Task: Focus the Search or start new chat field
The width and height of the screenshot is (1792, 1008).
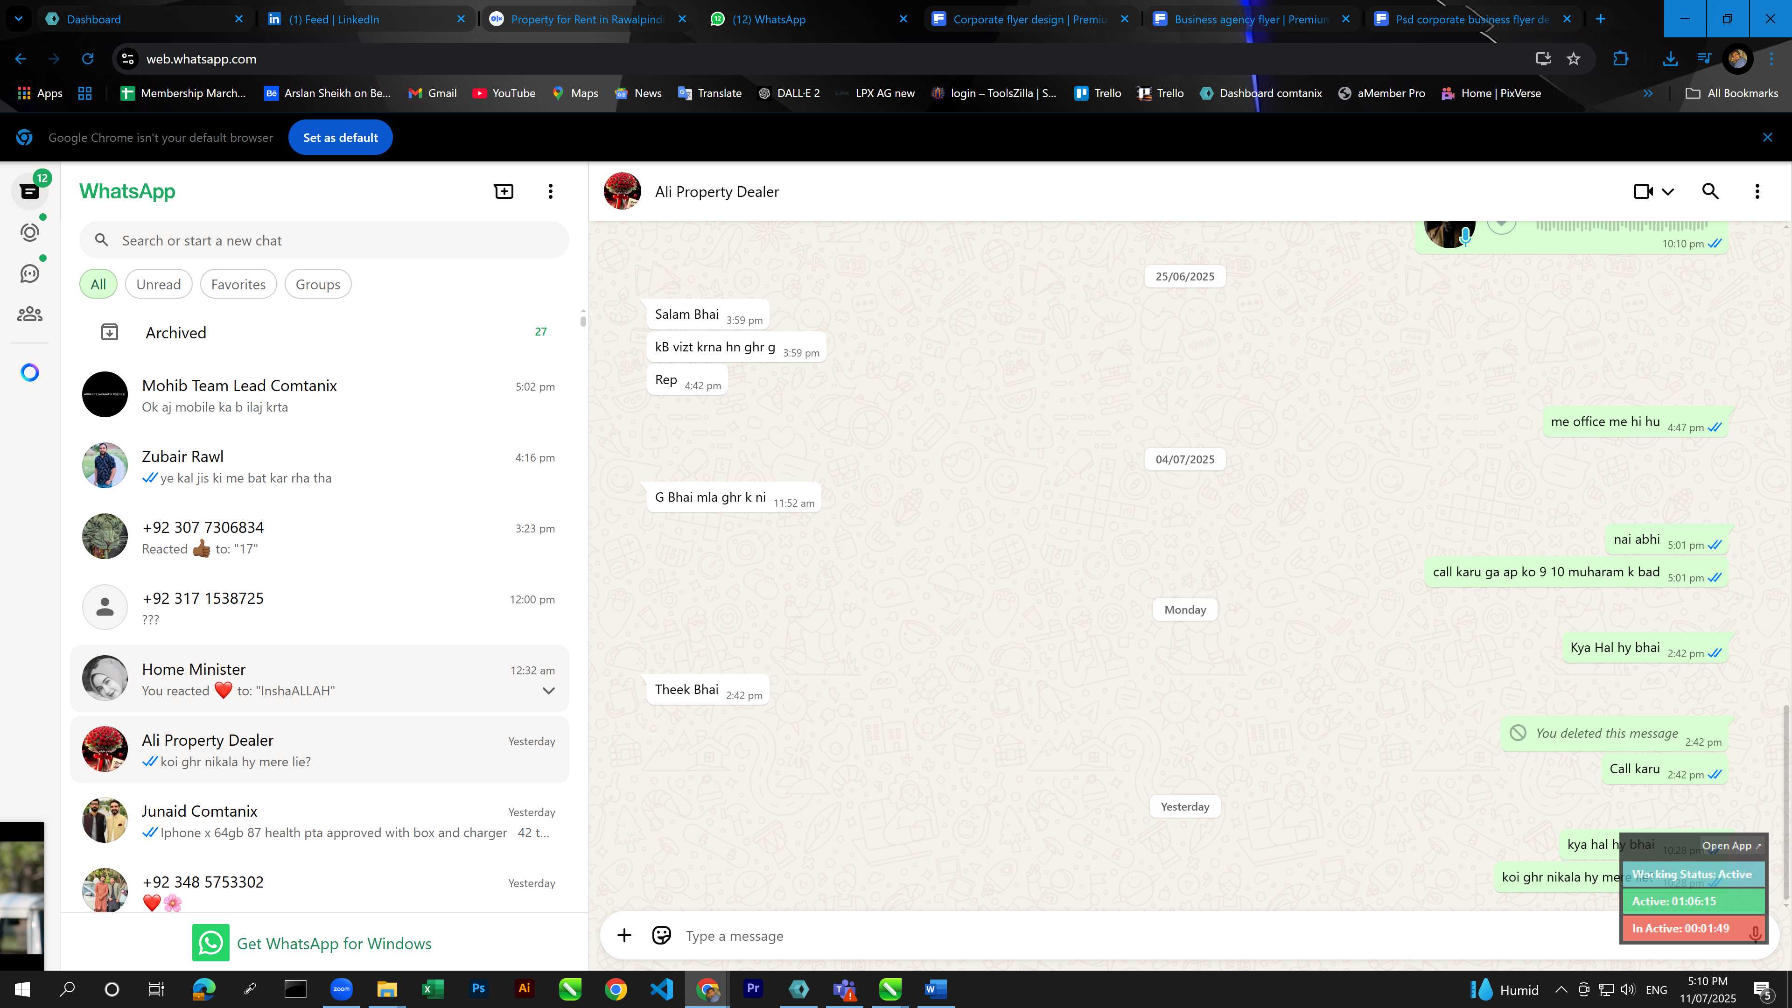Action: (324, 241)
